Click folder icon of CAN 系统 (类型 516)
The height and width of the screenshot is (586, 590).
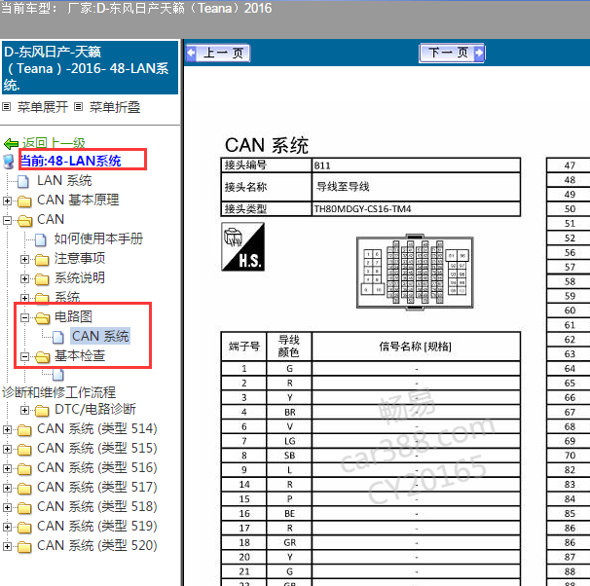[x=24, y=469]
